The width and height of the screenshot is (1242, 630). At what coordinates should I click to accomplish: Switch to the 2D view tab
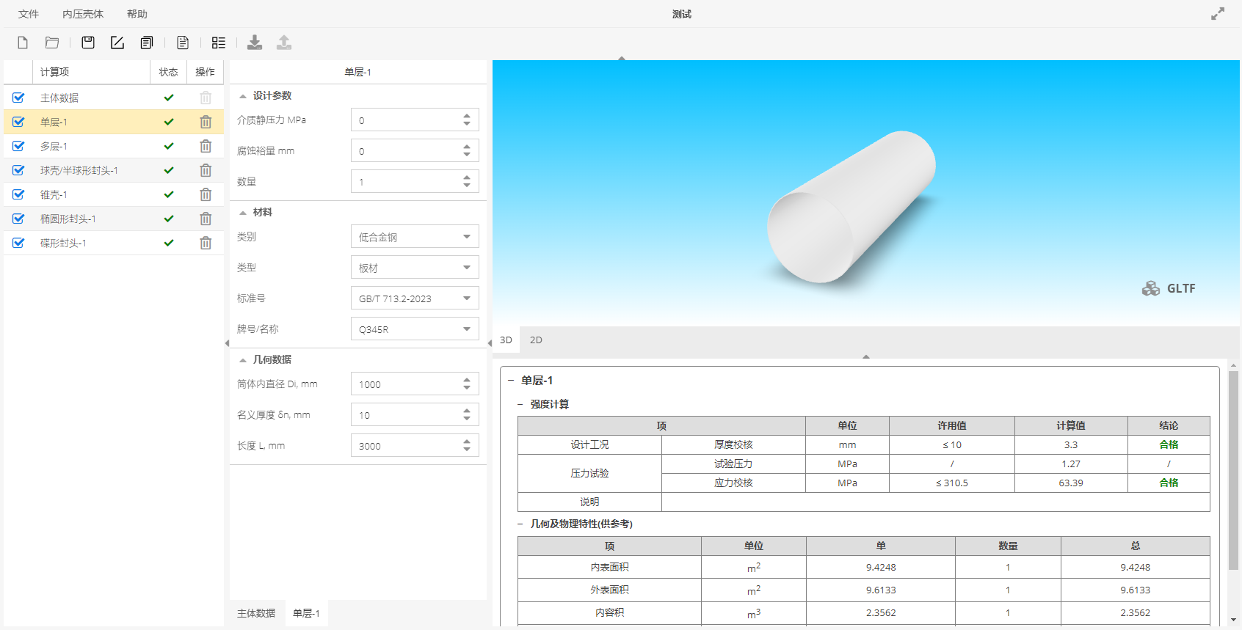[x=536, y=340]
